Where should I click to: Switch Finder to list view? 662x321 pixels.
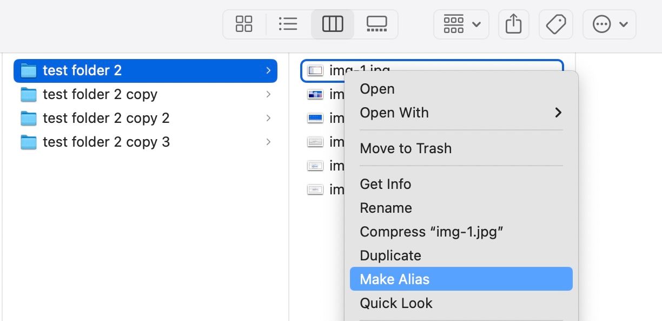[288, 24]
